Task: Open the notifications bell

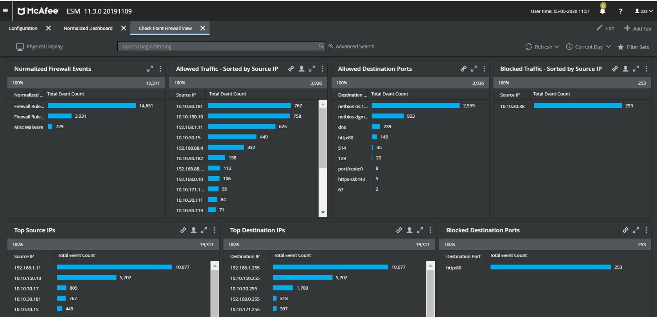Action: pos(602,11)
